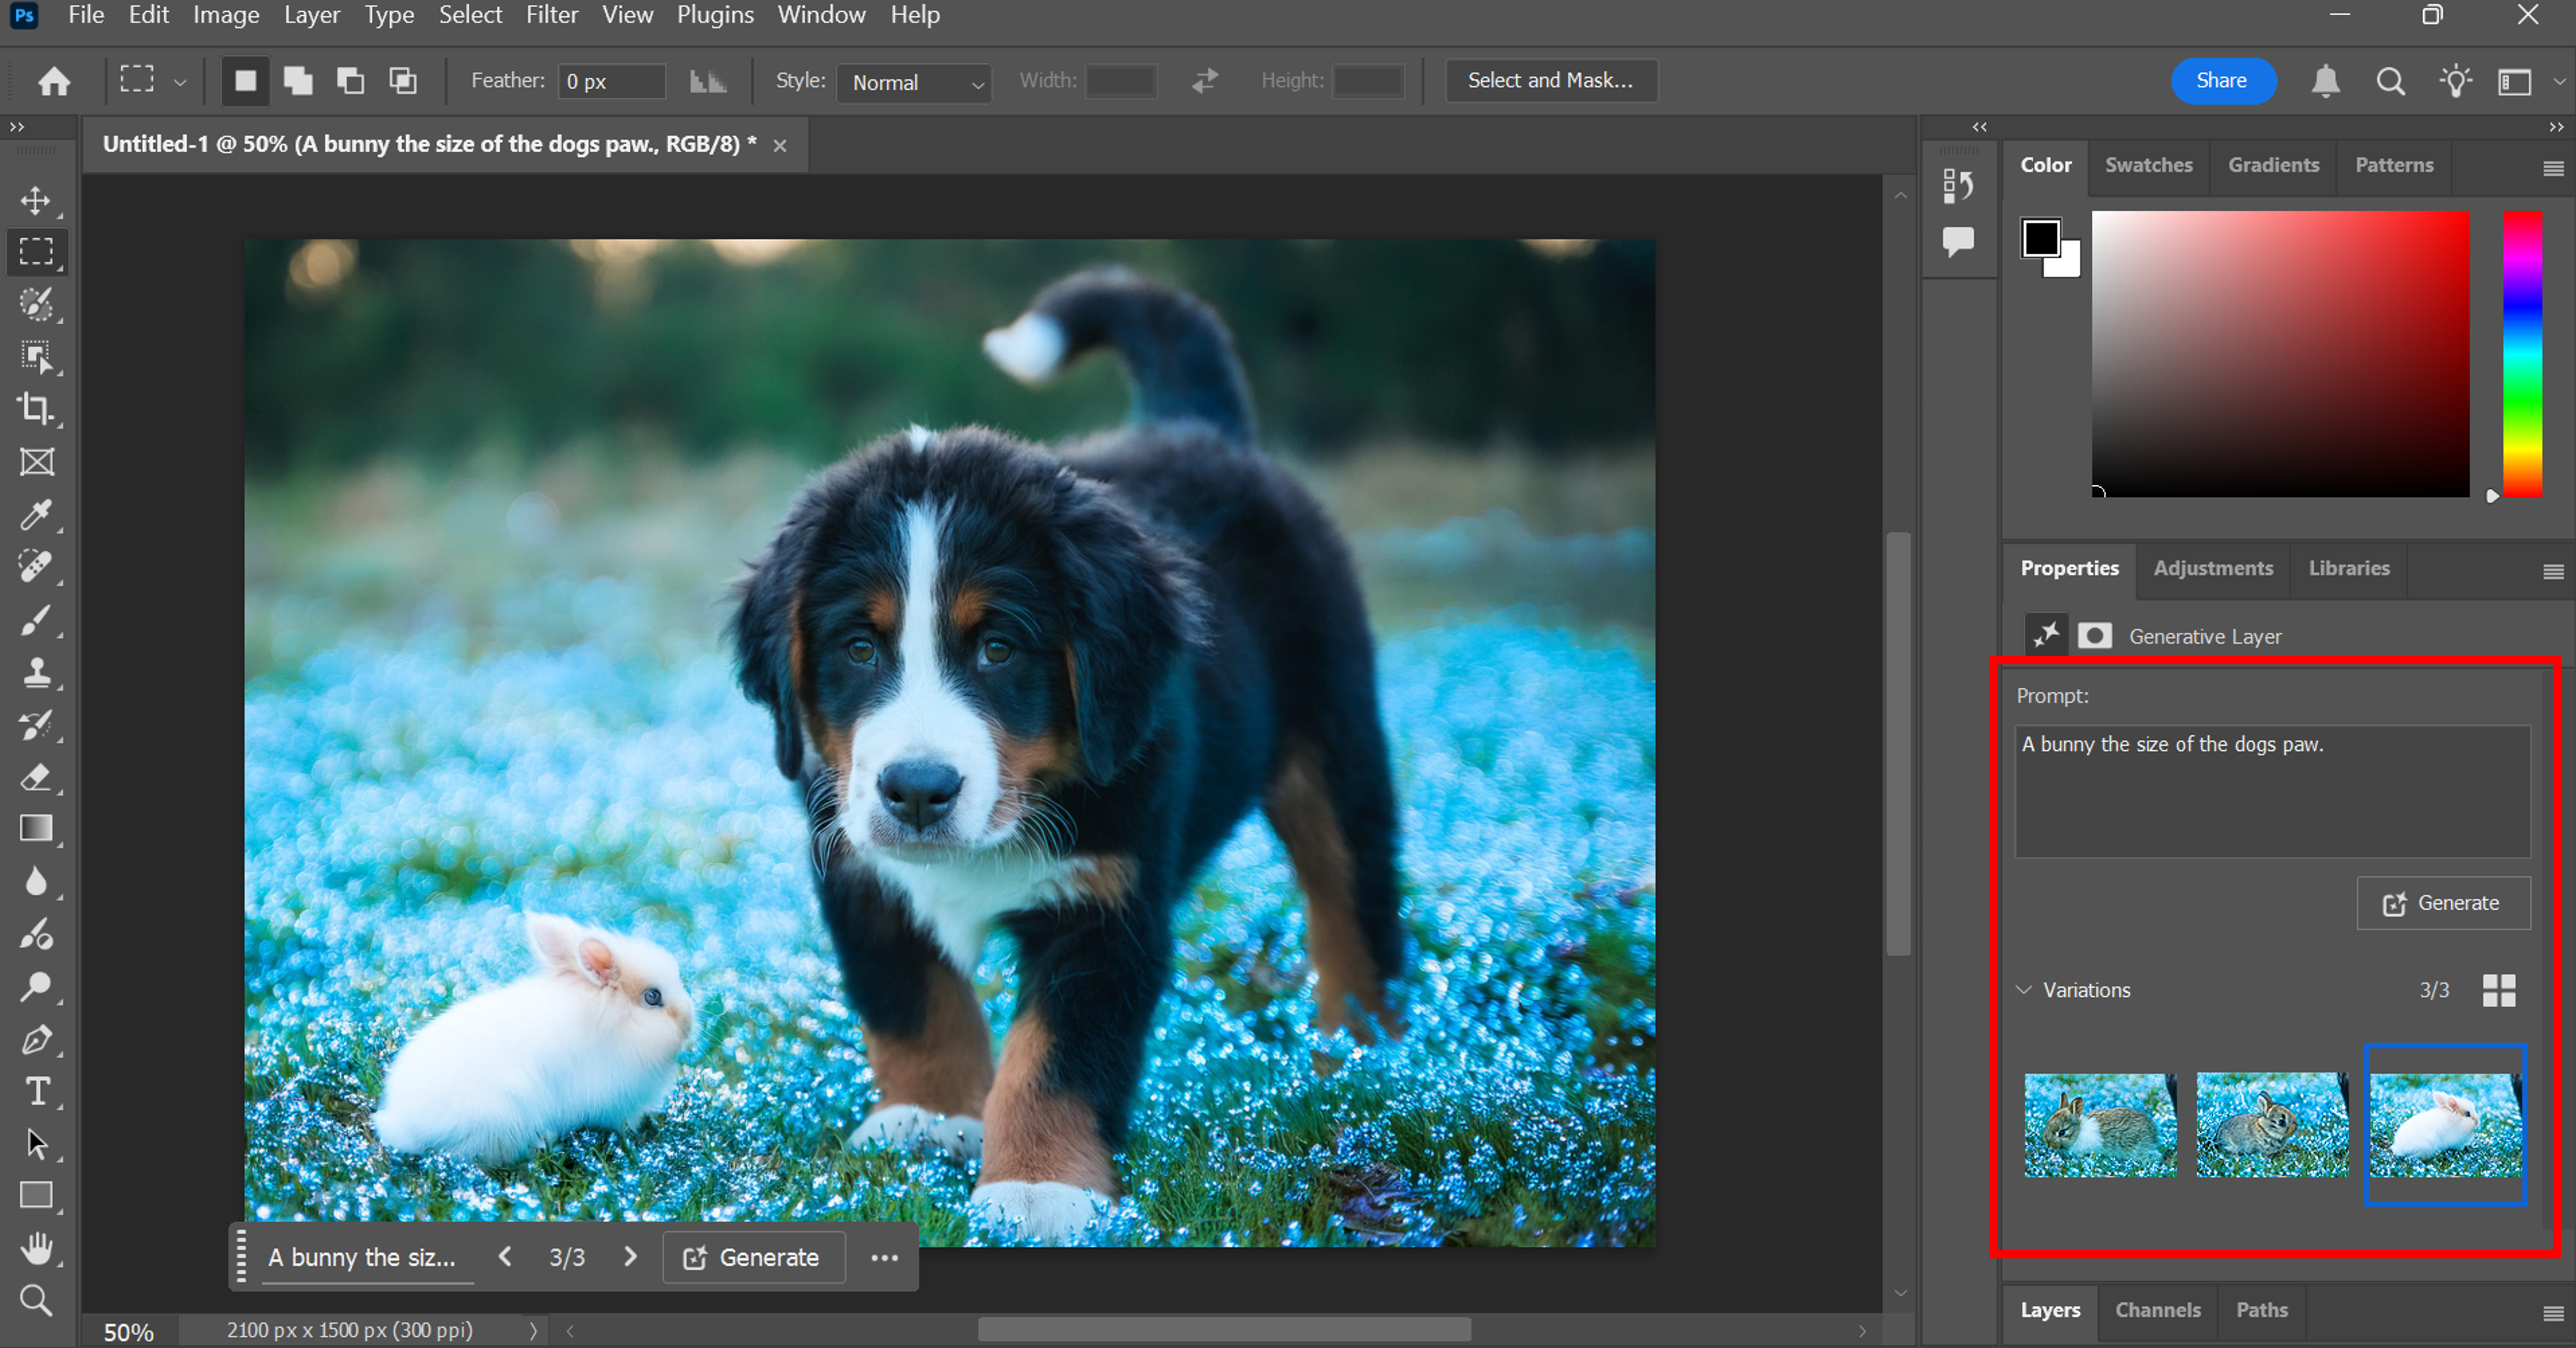Select the Rectangular Marquee tool in toolbar
This screenshot has width=2576, height=1348.
tap(36, 251)
